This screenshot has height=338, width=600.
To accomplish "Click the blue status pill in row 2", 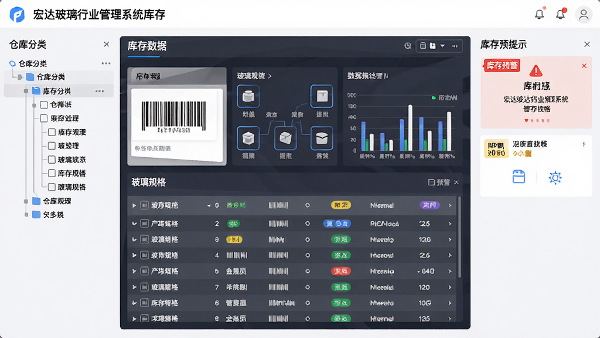I will (x=337, y=224).
